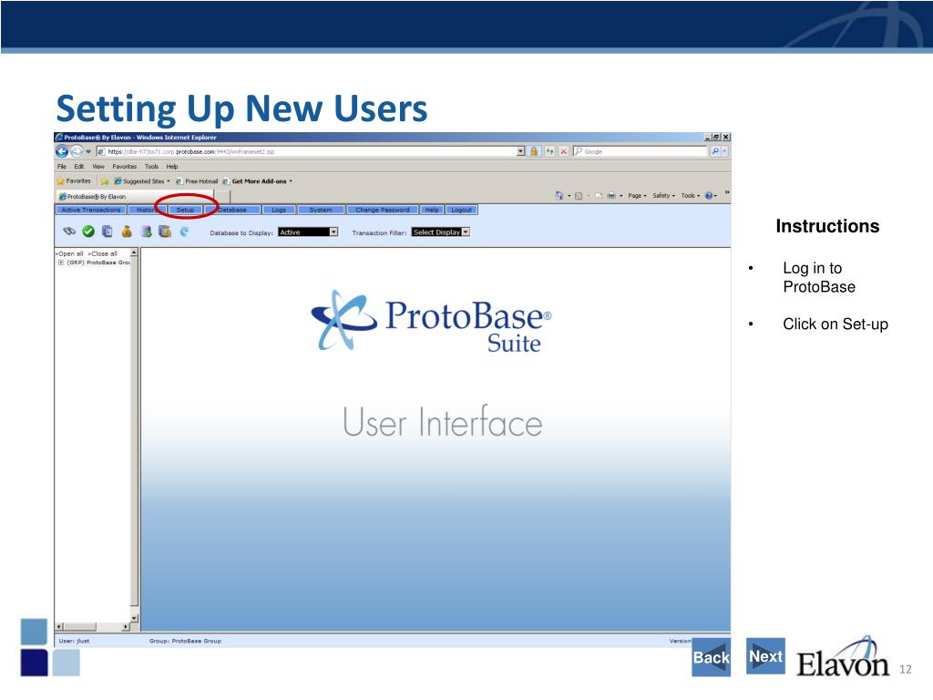933x700 pixels.
Task: Click the Add to Favorites Bar star icon
Action: coord(105,181)
